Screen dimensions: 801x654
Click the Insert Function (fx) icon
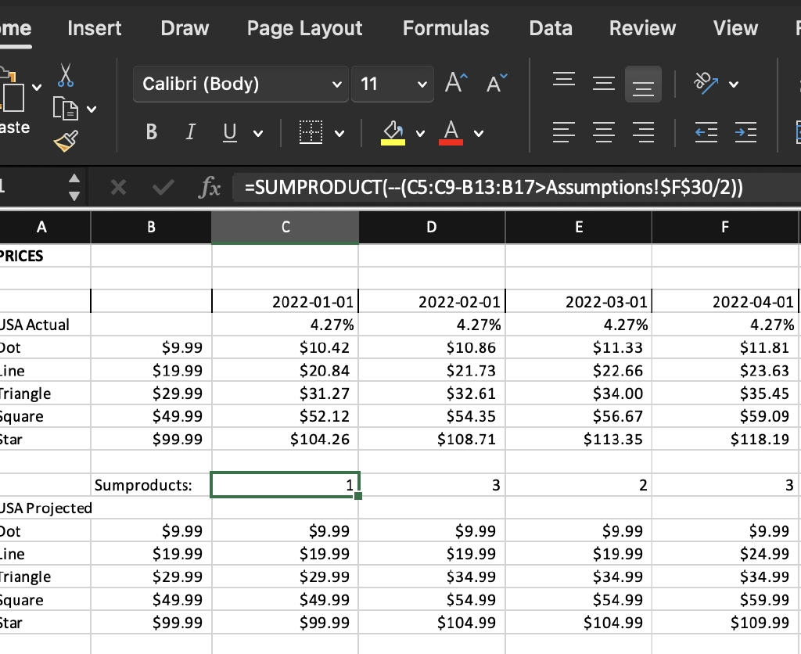pyautogui.click(x=209, y=187)
